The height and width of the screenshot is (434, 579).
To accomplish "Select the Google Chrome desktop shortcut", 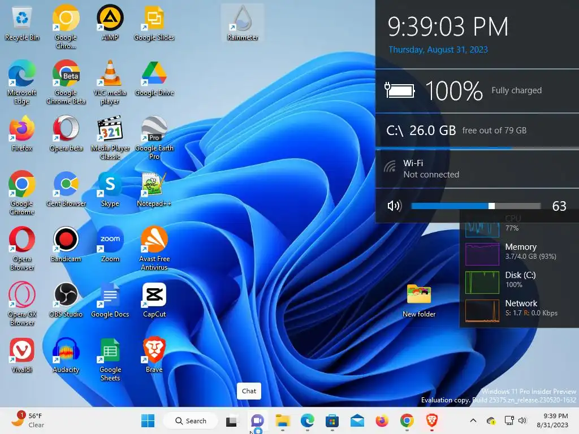I will point(22,194).
